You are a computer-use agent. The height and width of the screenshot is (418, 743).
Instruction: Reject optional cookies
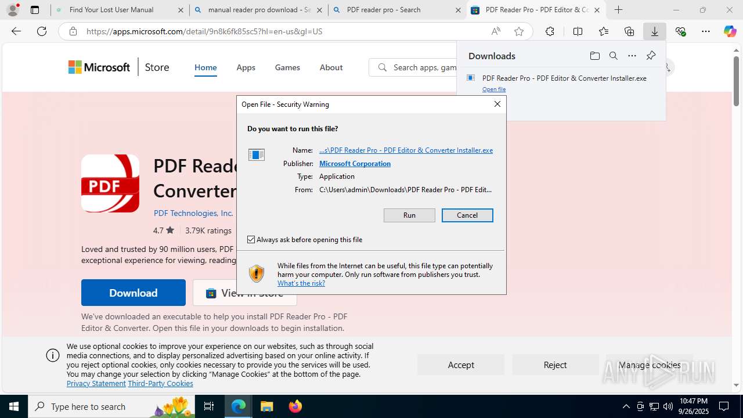(x=555, y=365)
